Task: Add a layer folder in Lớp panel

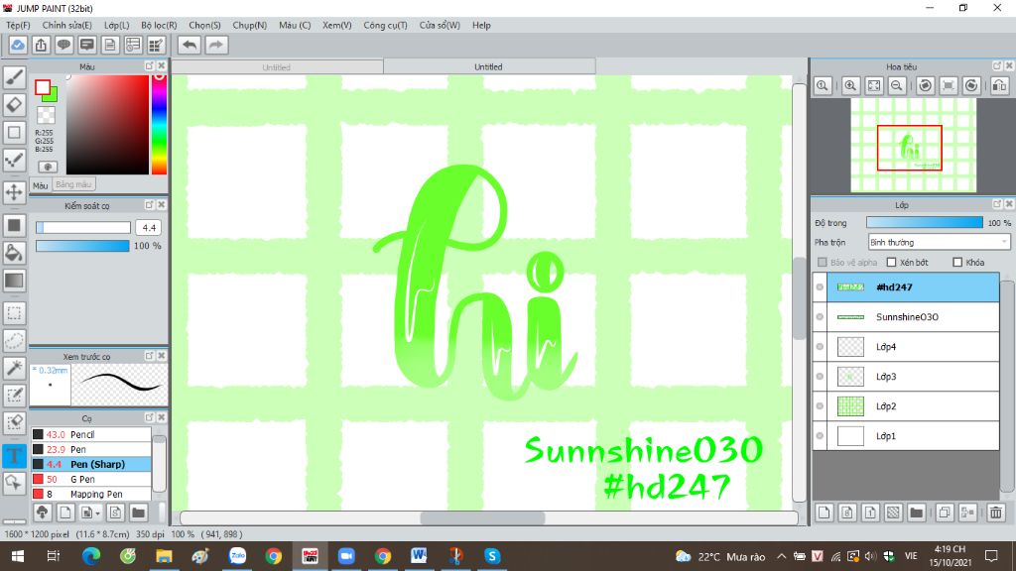Action: pyautogui.click(x=916, y=513)
